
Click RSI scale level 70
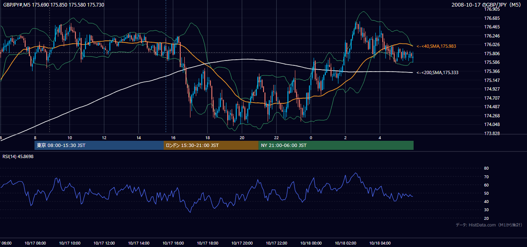(486, 177)
